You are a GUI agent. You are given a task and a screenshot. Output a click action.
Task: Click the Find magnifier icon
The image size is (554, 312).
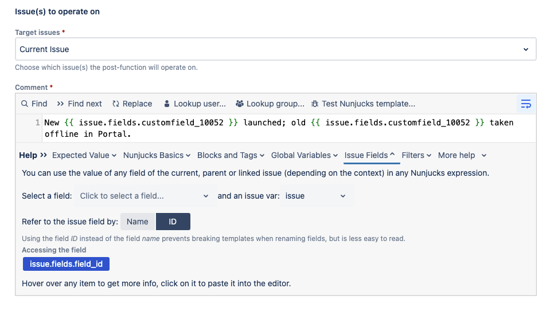(x=25, y=104)
